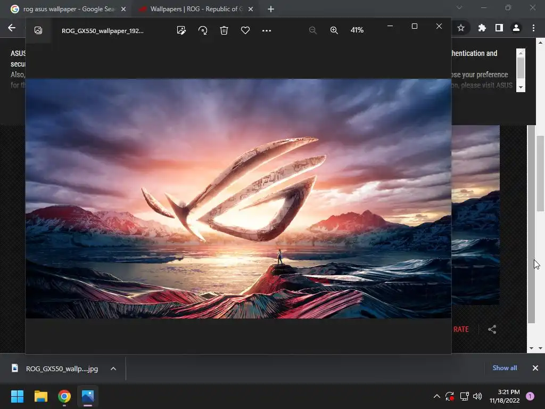Click the Photos app image icon beside filename
Viewport: 545px width, 409px height.
[38, 30]
